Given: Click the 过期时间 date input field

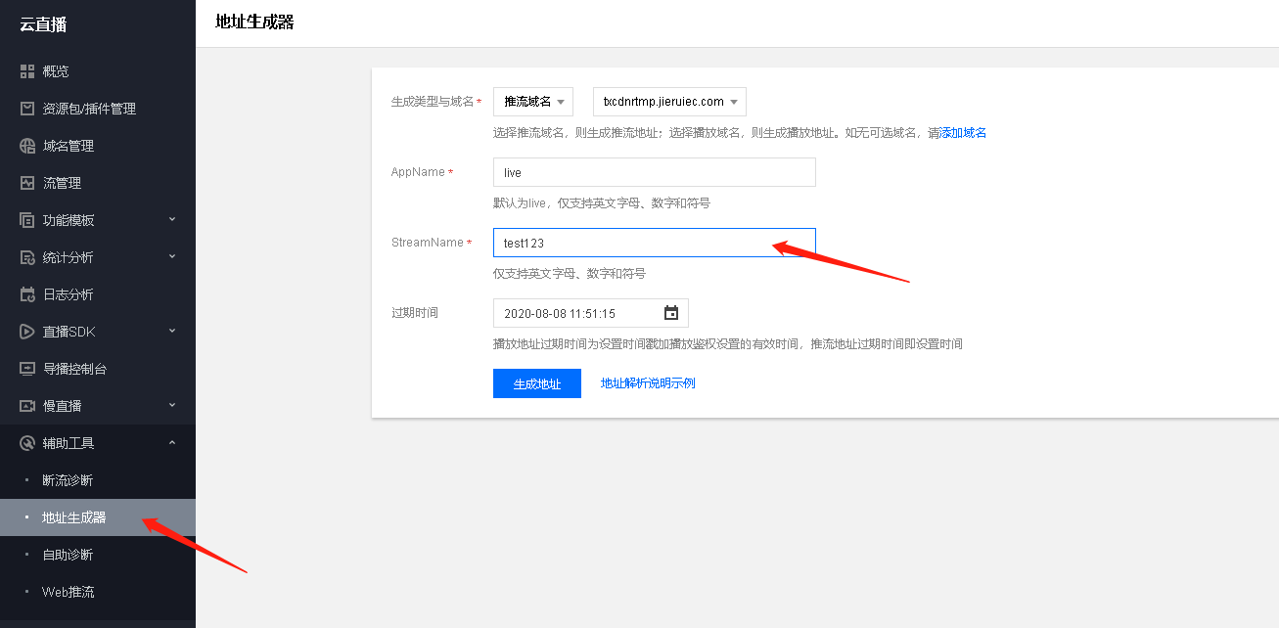Looking at the screenshot, I should (591, 313).
